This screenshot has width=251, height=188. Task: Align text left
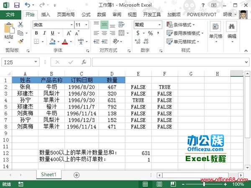click(x=96, y=33)
